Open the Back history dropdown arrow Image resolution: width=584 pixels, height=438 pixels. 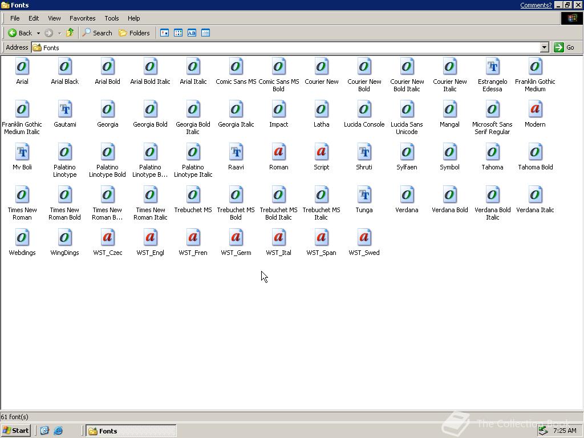(38, 33)
